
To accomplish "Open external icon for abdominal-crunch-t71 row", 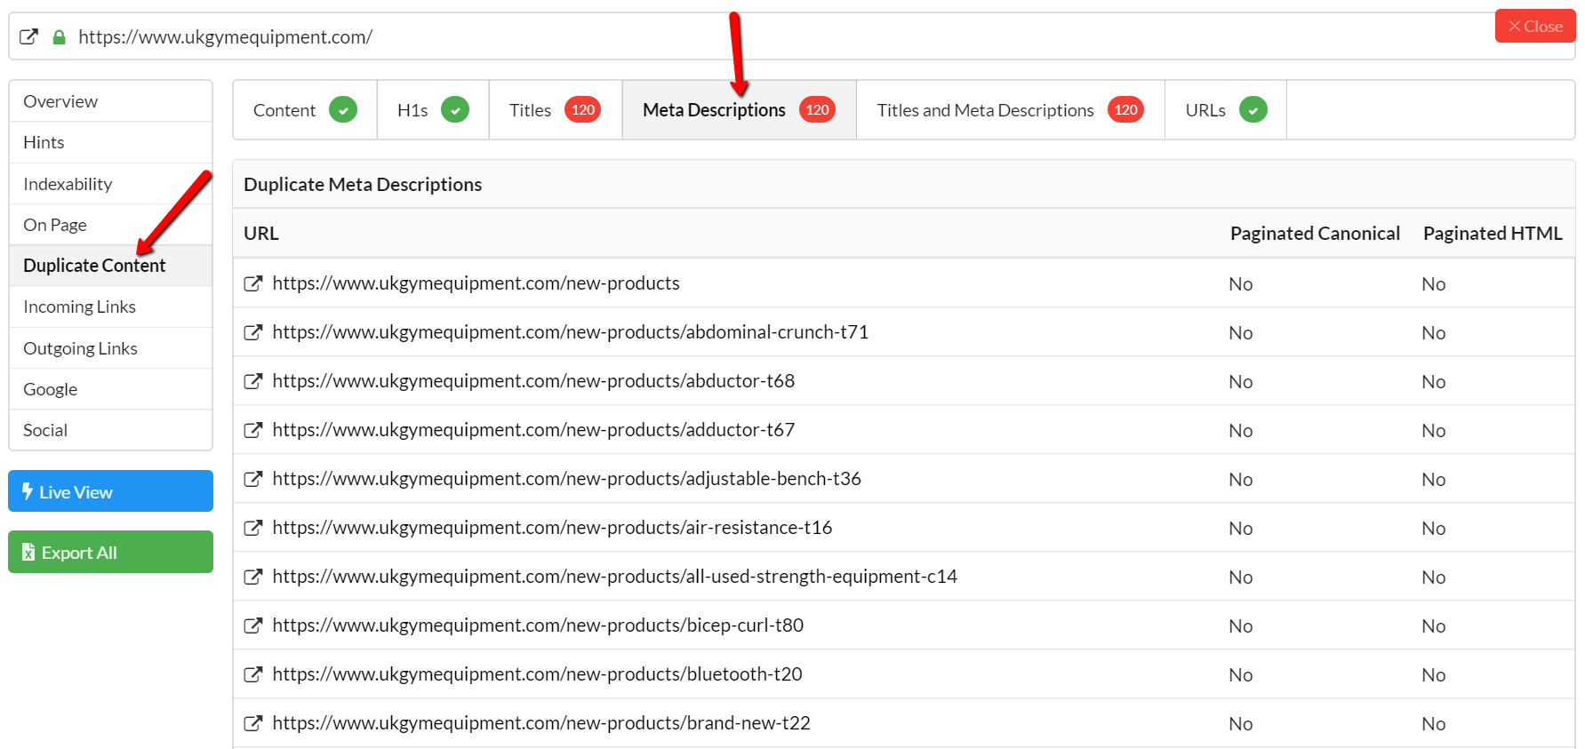I will click(x=253, y=332).
